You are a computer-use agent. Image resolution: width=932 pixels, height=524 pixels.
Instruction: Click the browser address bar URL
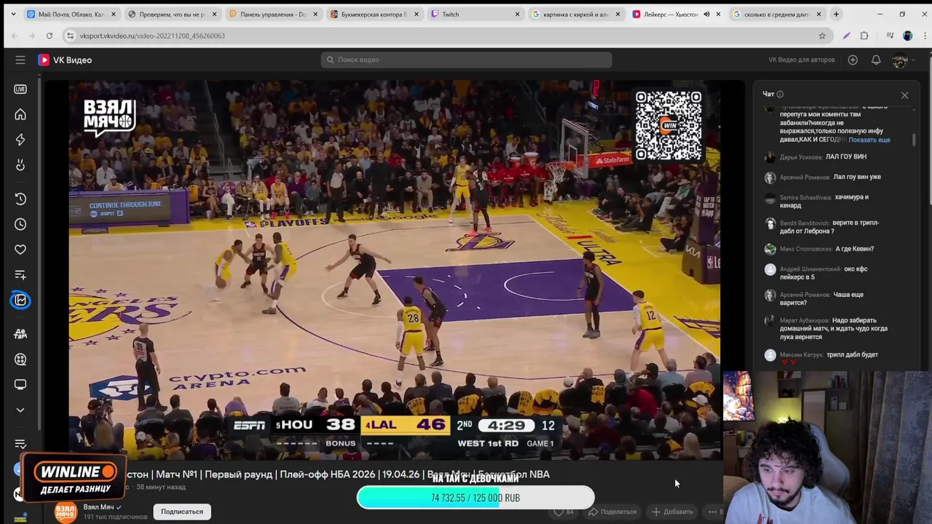pos(152,36)
